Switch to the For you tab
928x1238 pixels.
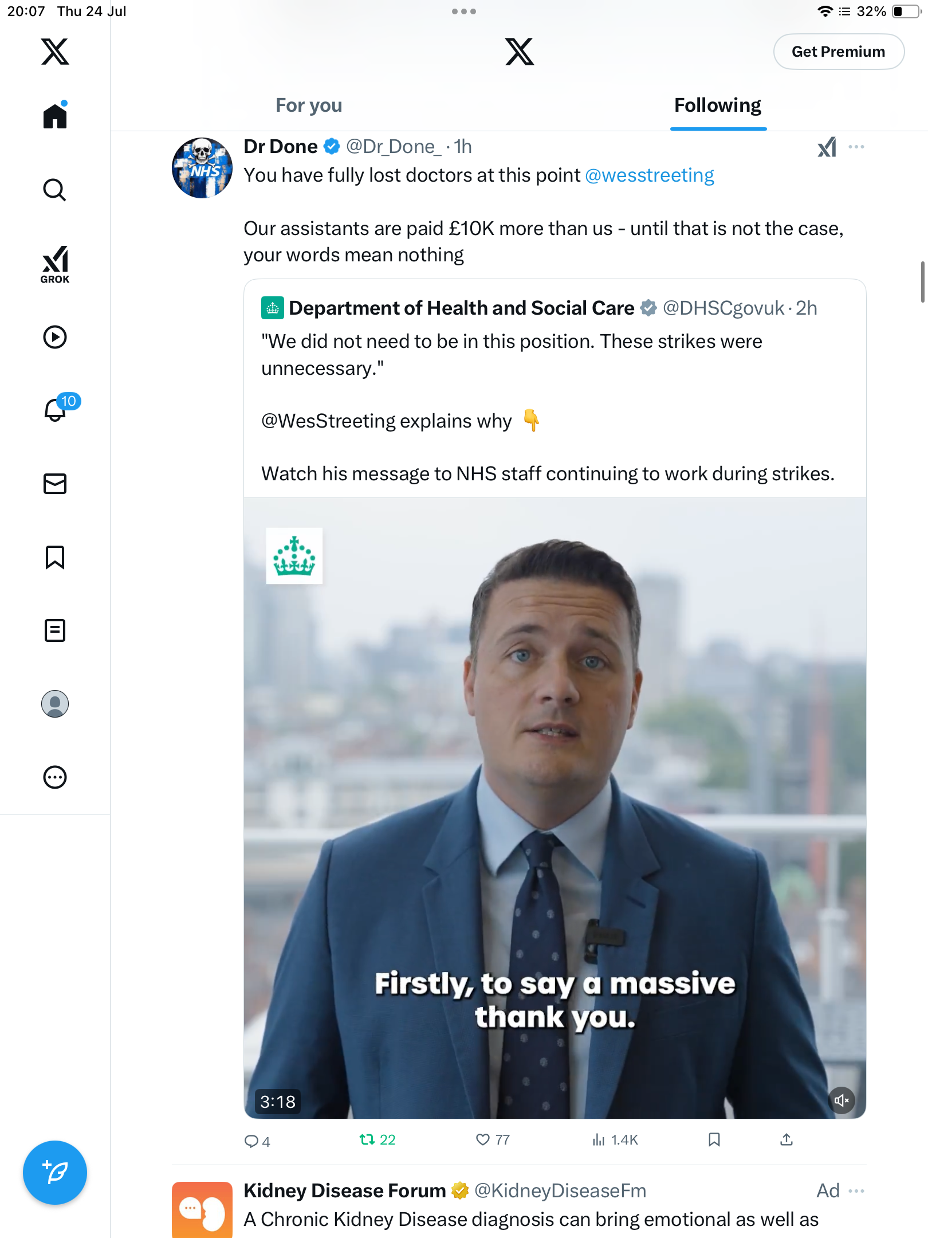tap(309, 105)
